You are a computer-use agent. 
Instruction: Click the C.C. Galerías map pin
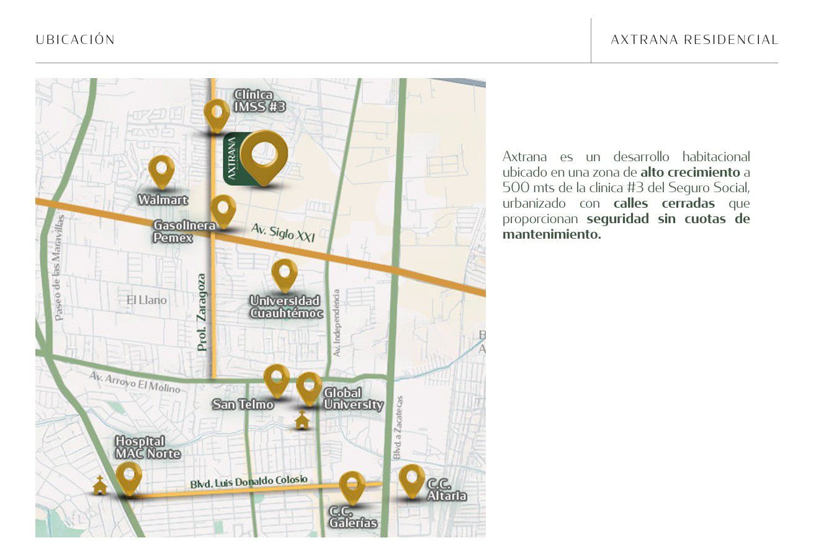(x=352, y=488)
